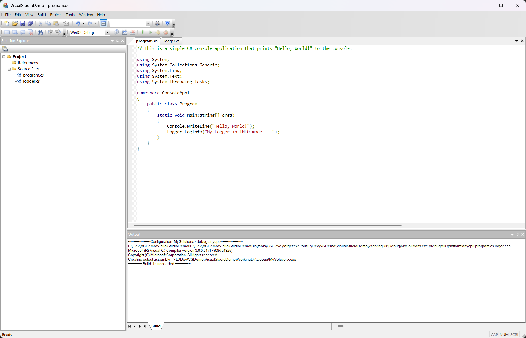Open the Undo history dropdown arrow

coord(83,24)
